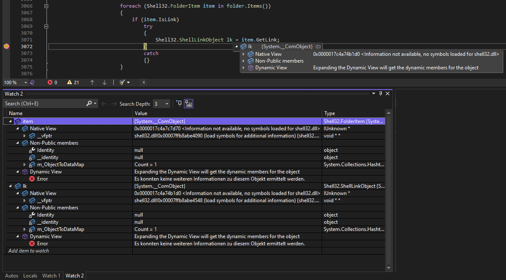Collapse the foreach code block at line 3066

pos(46,6)
